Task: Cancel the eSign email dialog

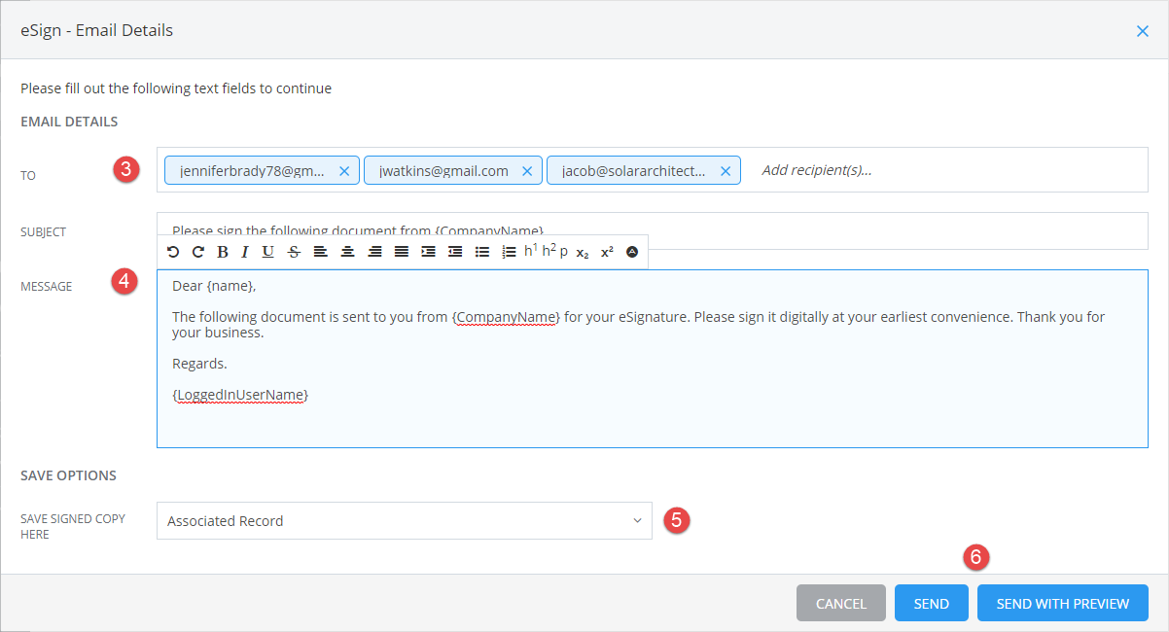Action: click(x=840, y=603)
